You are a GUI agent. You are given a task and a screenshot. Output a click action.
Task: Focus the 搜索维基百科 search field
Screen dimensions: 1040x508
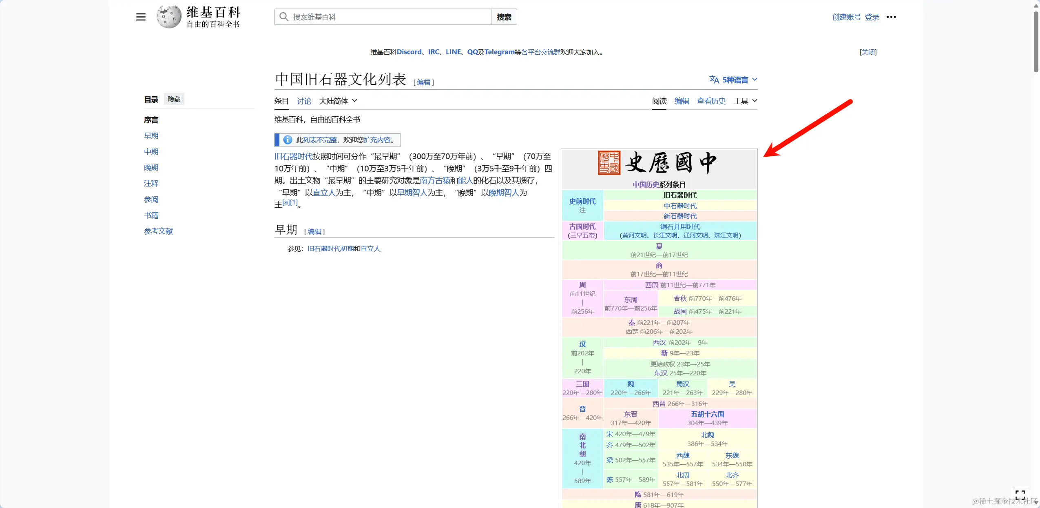pyautogui.click(x=387, y=17)
